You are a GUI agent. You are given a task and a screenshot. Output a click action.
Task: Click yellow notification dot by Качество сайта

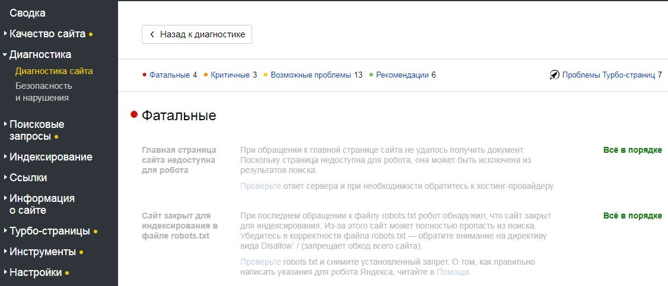91,34
